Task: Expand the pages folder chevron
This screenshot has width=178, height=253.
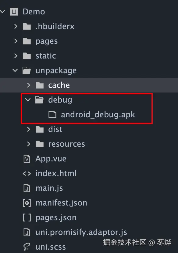Action: pos(16,41)
